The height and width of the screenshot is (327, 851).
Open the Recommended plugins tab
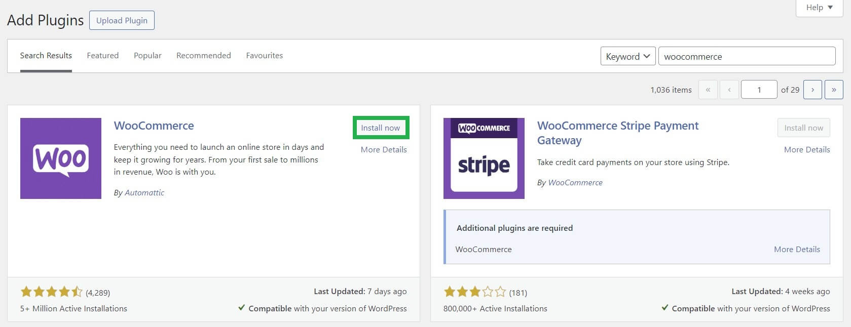pyautogui.click(x=204, y=56)
